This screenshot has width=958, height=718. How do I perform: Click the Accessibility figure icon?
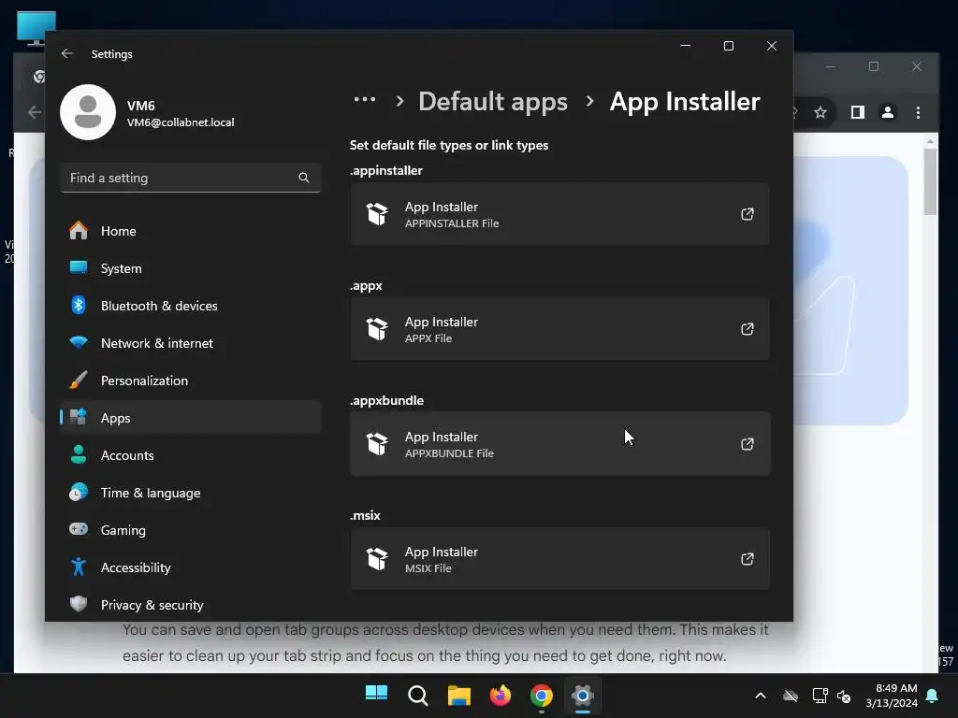click(79, 567)
